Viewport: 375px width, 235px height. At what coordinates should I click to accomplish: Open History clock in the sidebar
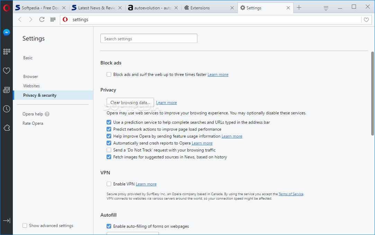click(7, 109)
